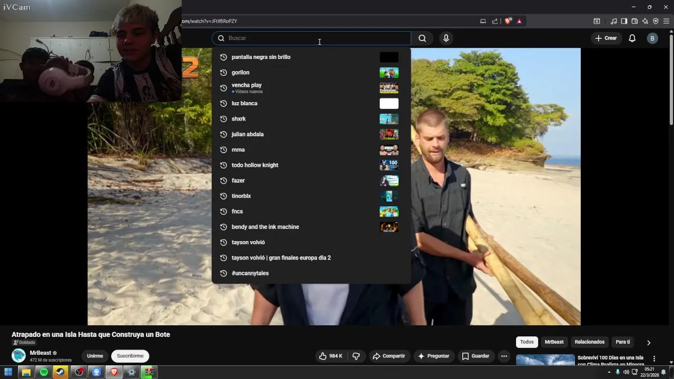Click the Brave Shields lion icon

coord(508,21)
